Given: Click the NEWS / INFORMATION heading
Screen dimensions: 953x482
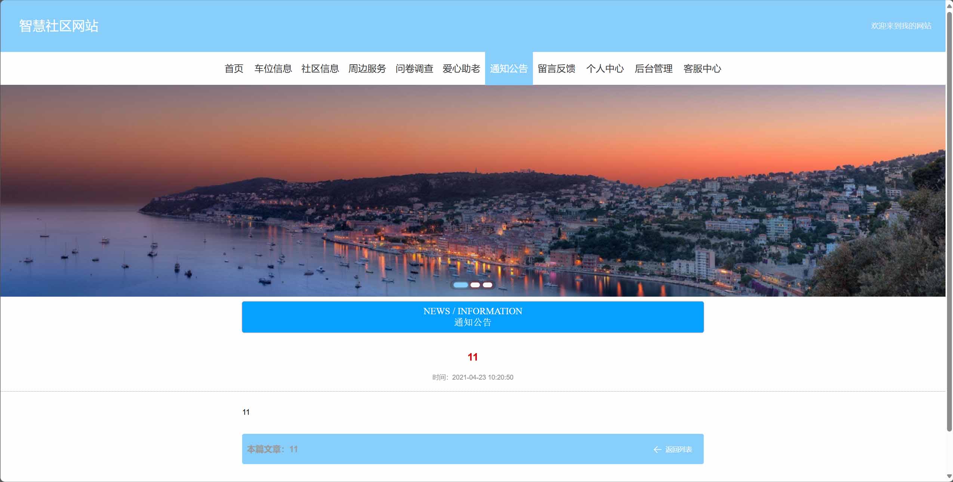Looking at the screenshot, I should [x=473, y=311].
